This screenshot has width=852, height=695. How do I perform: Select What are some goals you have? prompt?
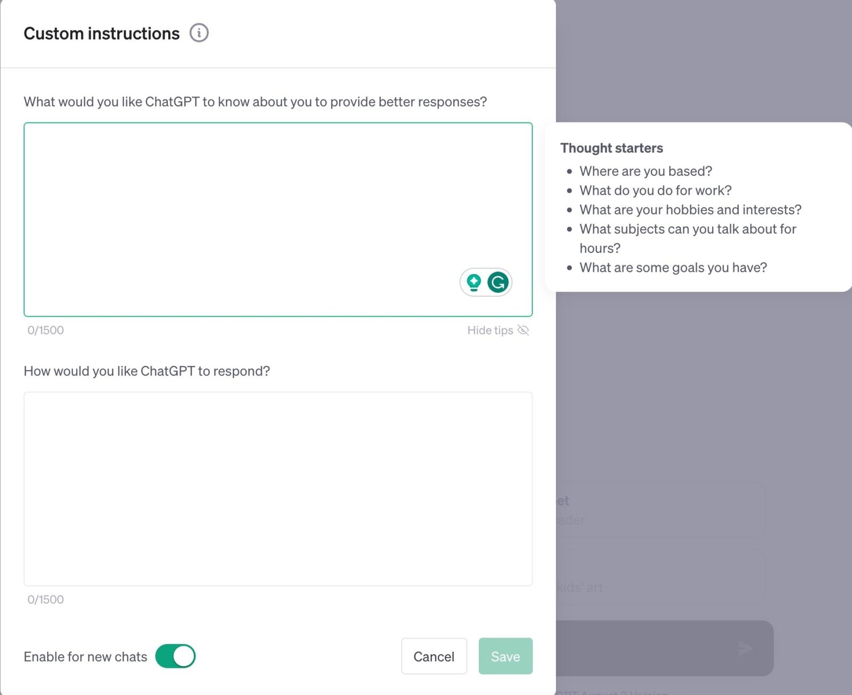[x=673, y=267]
